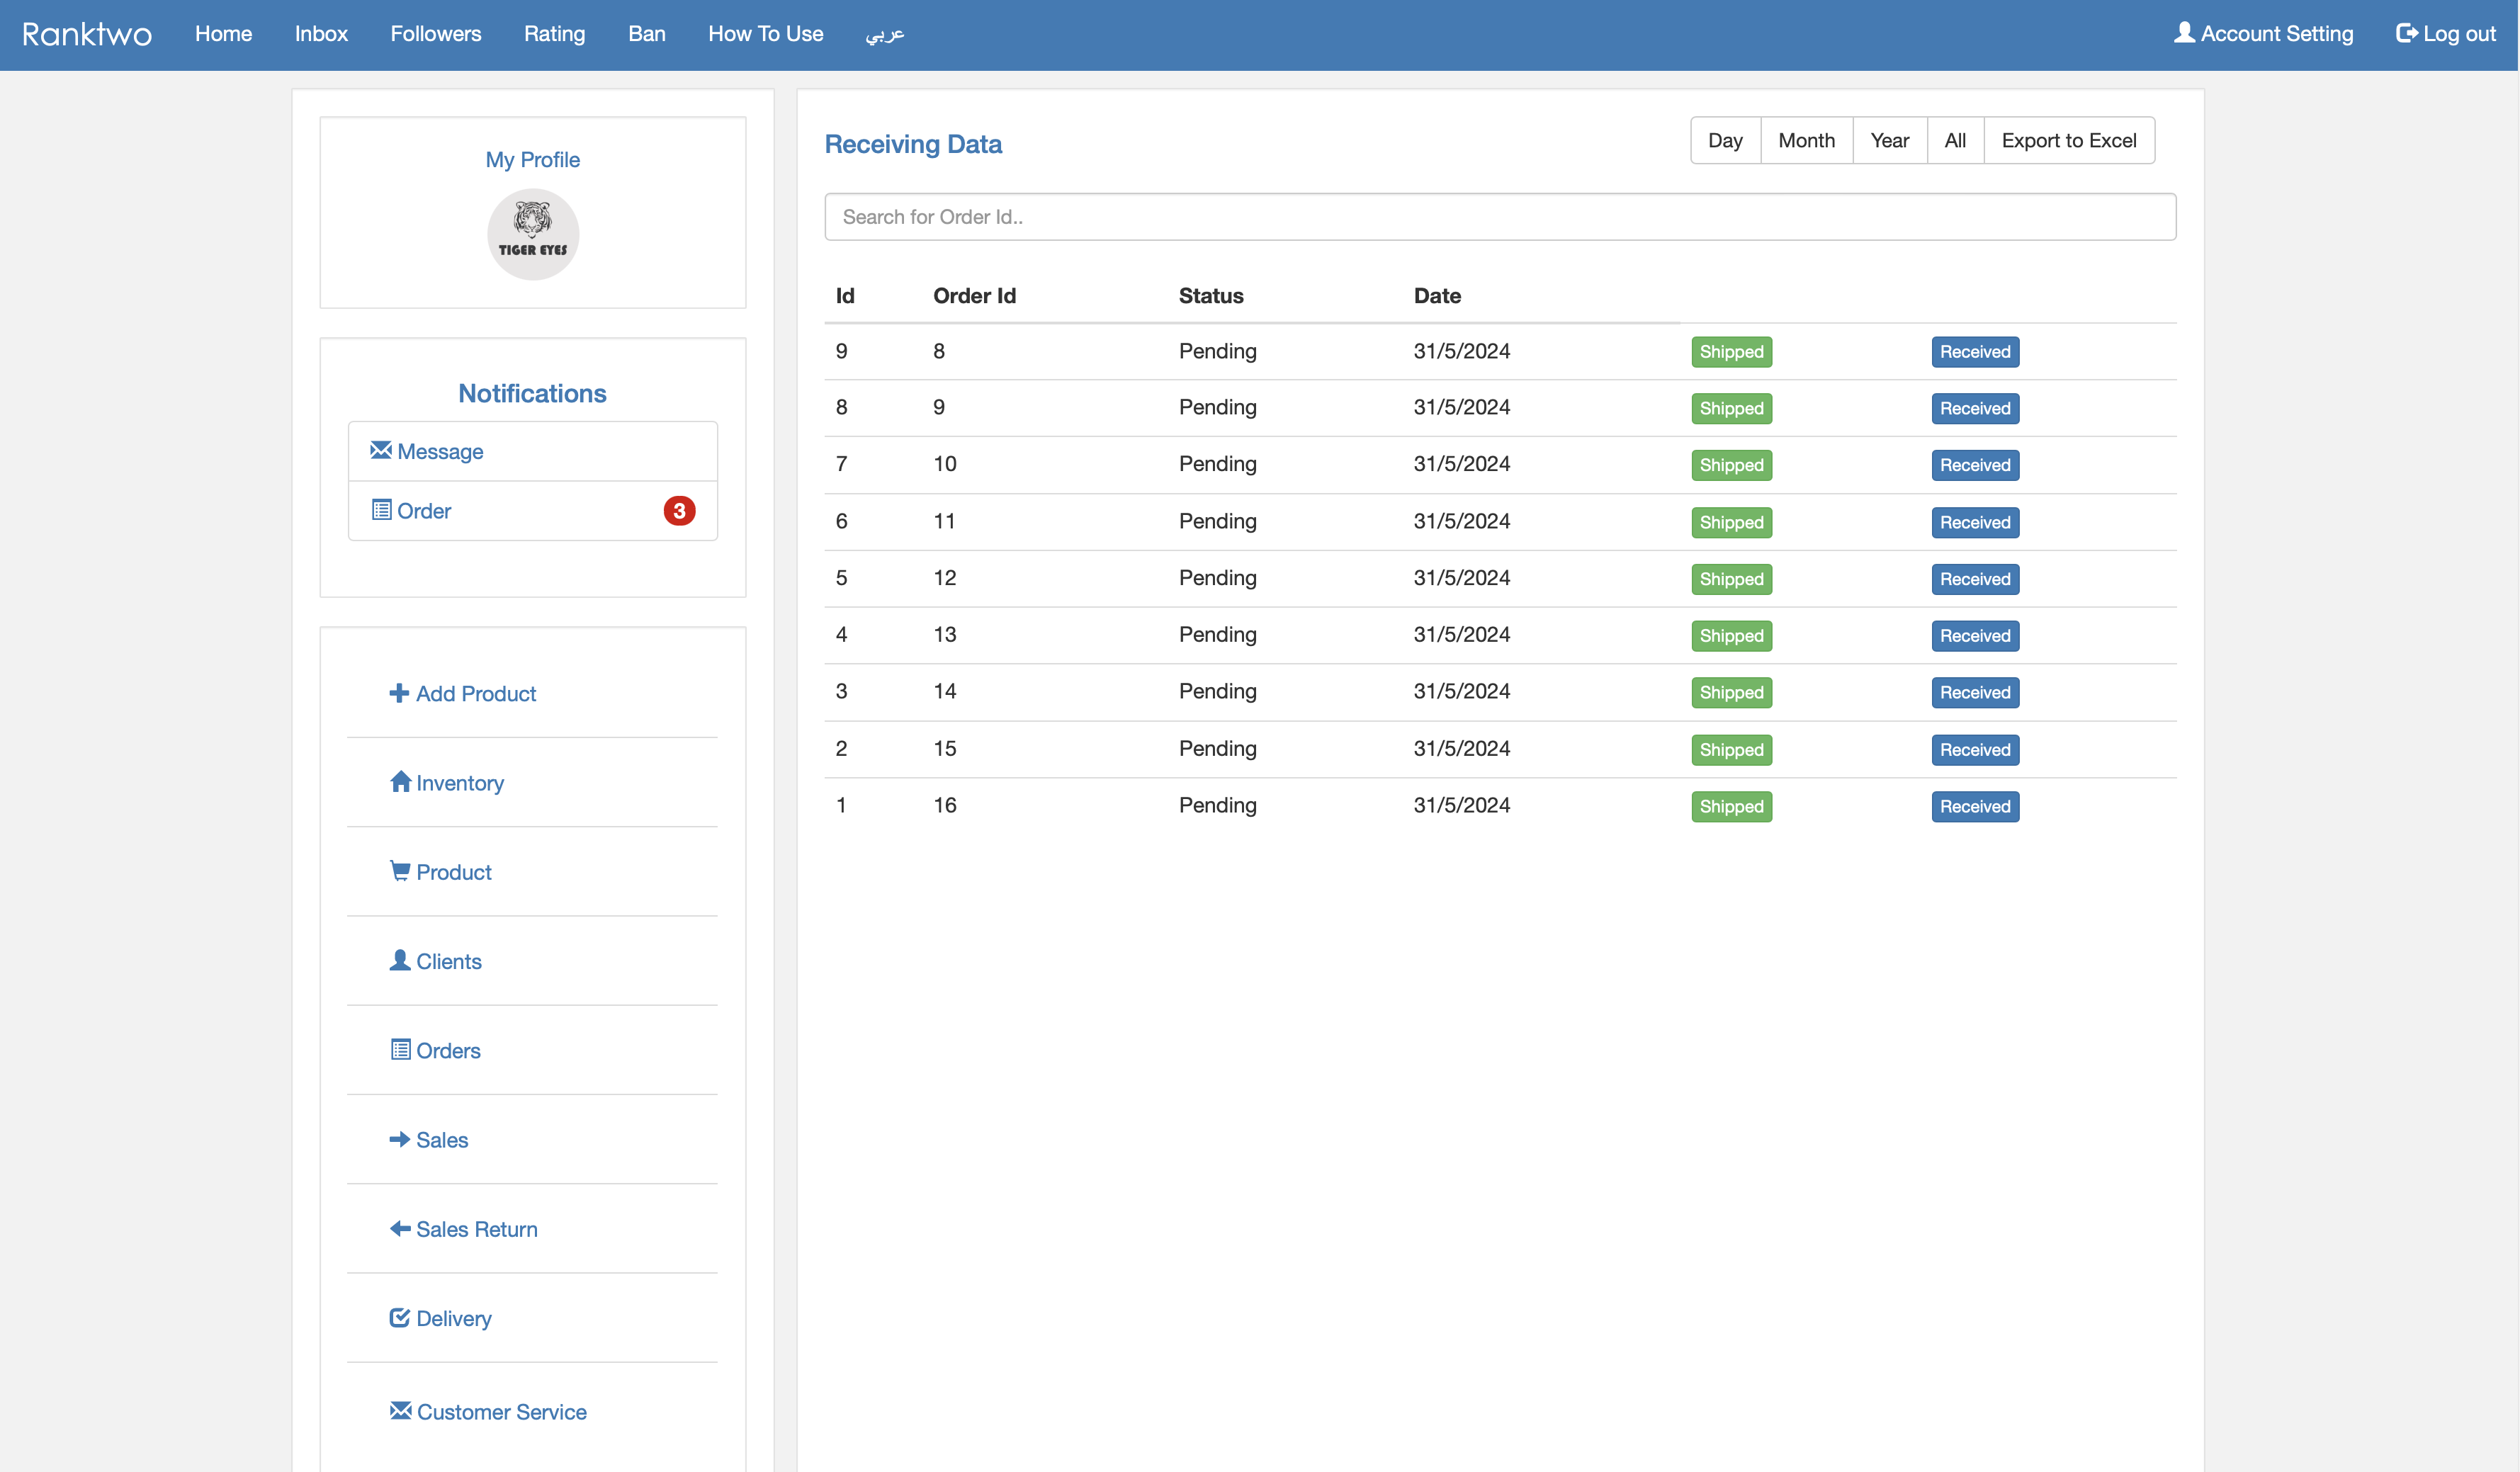Image resolution: width=2520 pixels, height=1472 pixels.
Task: Click the left arrow icon for Sales Return
Action: [x=400, y=1228]
